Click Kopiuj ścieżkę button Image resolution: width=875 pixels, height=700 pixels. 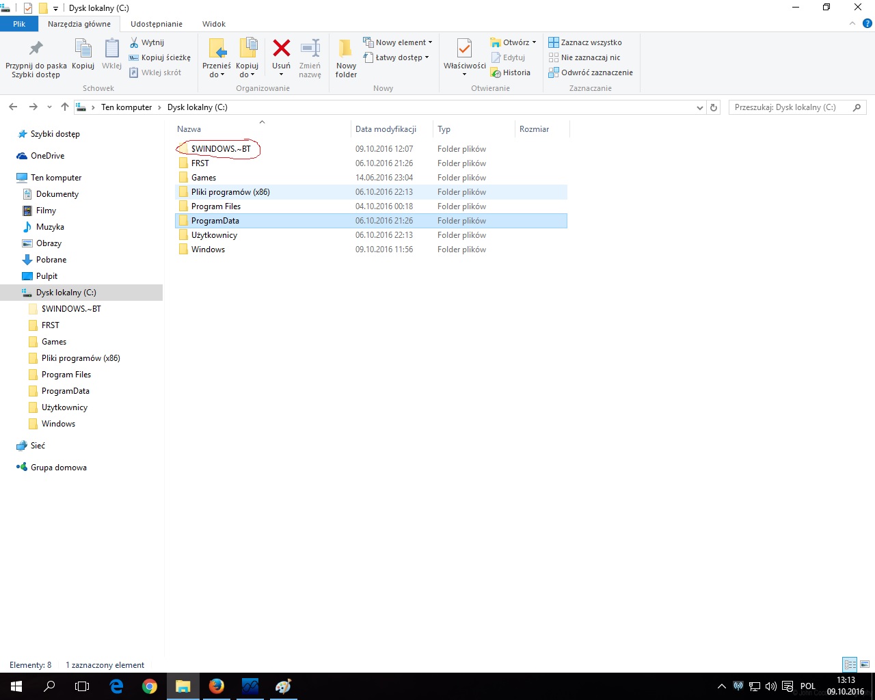point(160,57)
